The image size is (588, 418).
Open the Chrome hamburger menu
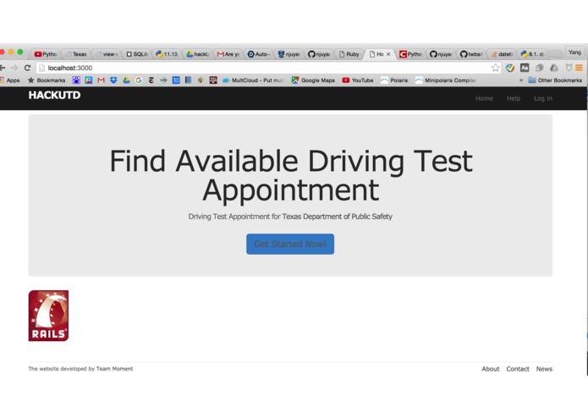point(579,68)
